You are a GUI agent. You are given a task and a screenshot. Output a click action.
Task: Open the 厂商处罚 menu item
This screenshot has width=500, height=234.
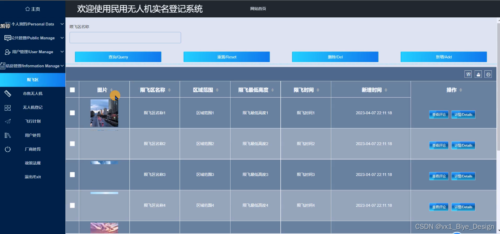click(33, 149)
